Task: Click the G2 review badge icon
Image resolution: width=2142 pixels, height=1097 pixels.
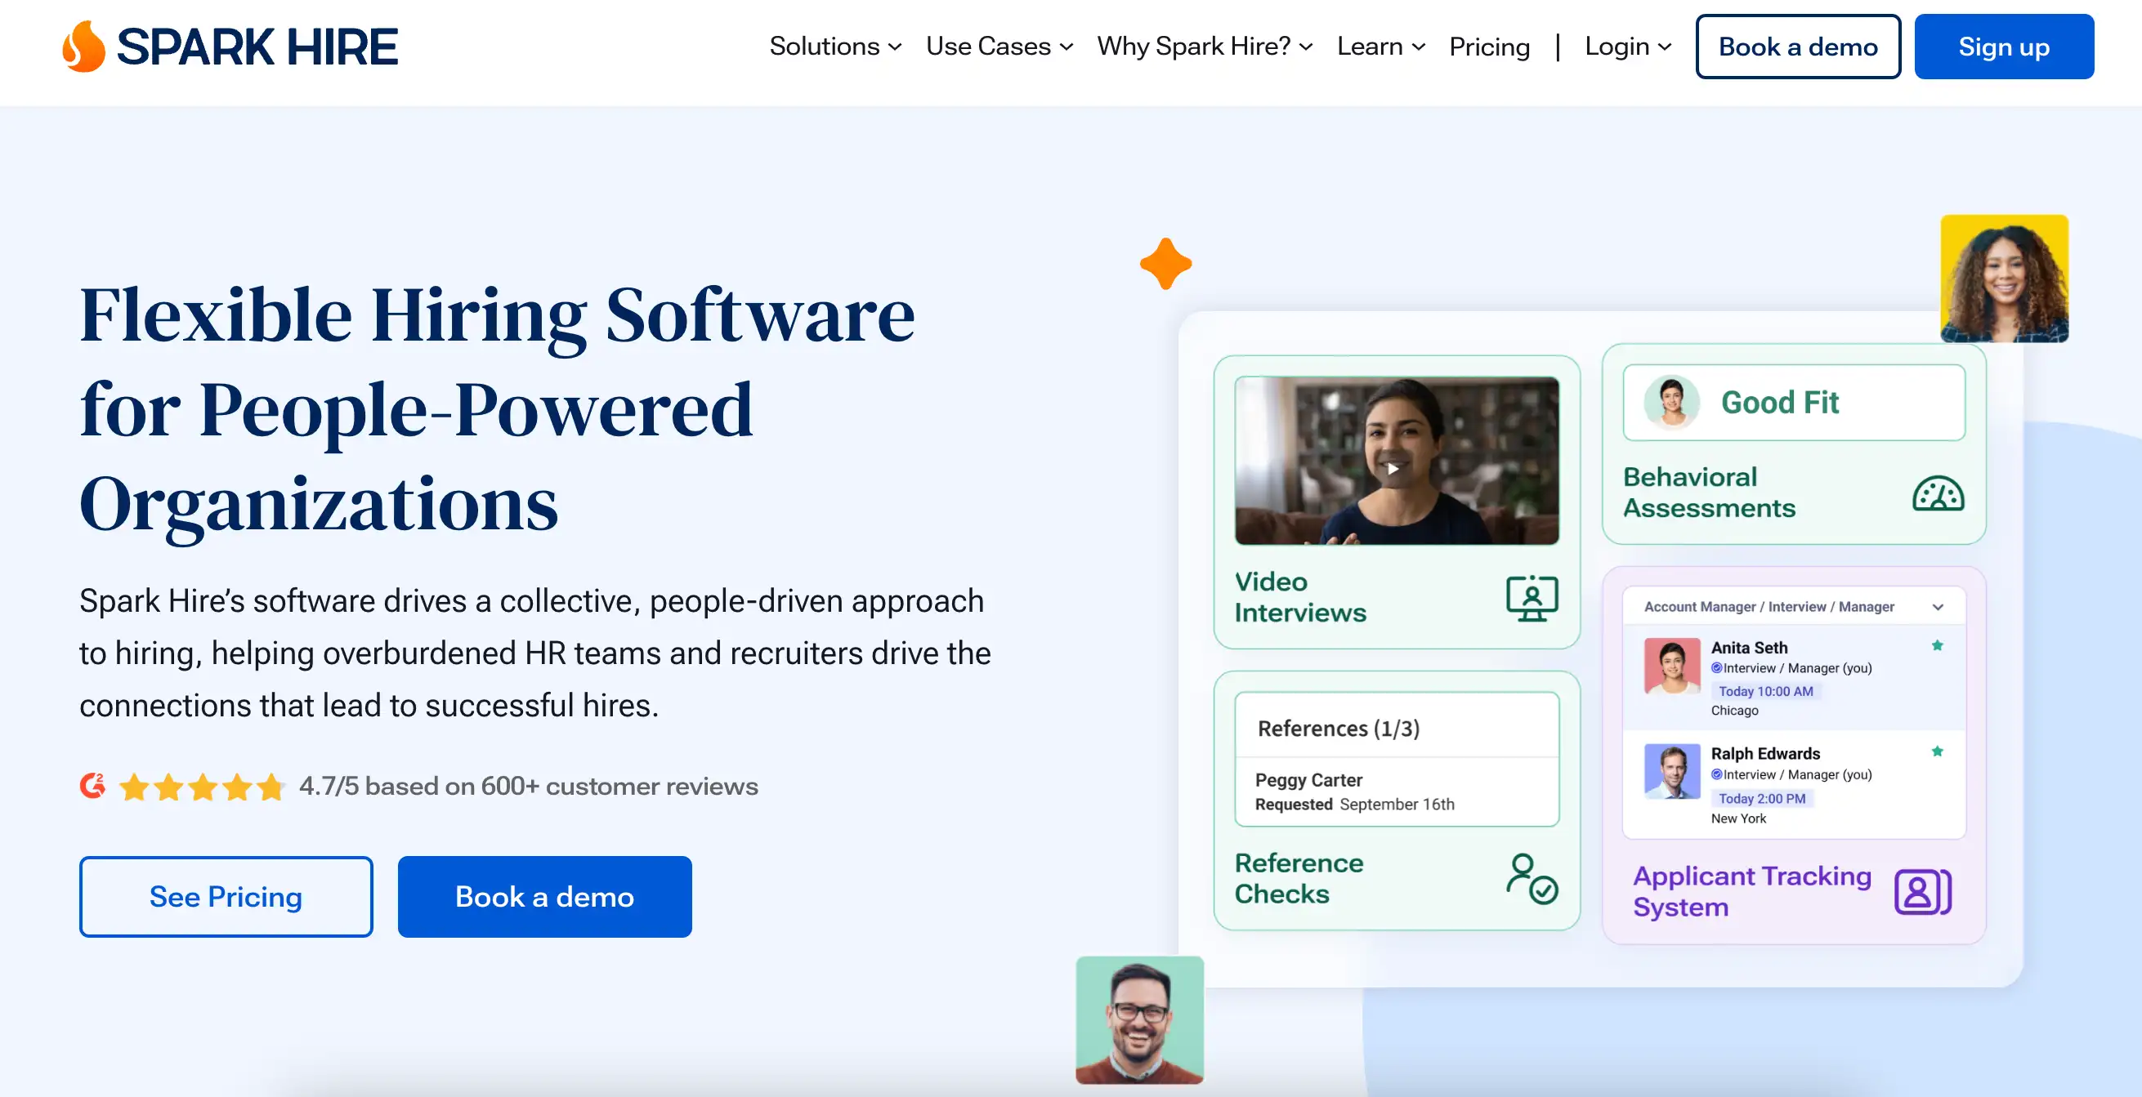Action: coord(92,785)
